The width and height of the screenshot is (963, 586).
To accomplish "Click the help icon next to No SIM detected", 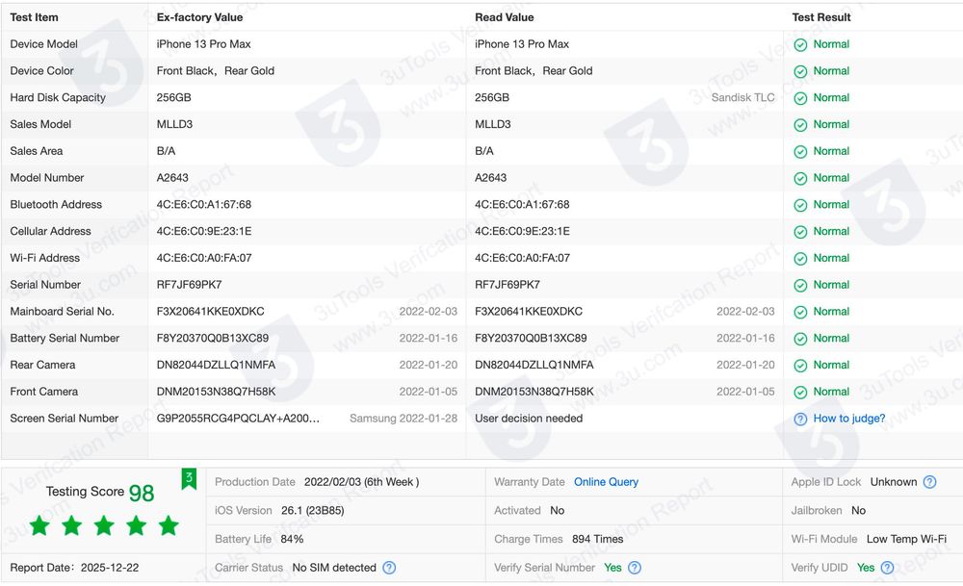I will click(389, 568).
